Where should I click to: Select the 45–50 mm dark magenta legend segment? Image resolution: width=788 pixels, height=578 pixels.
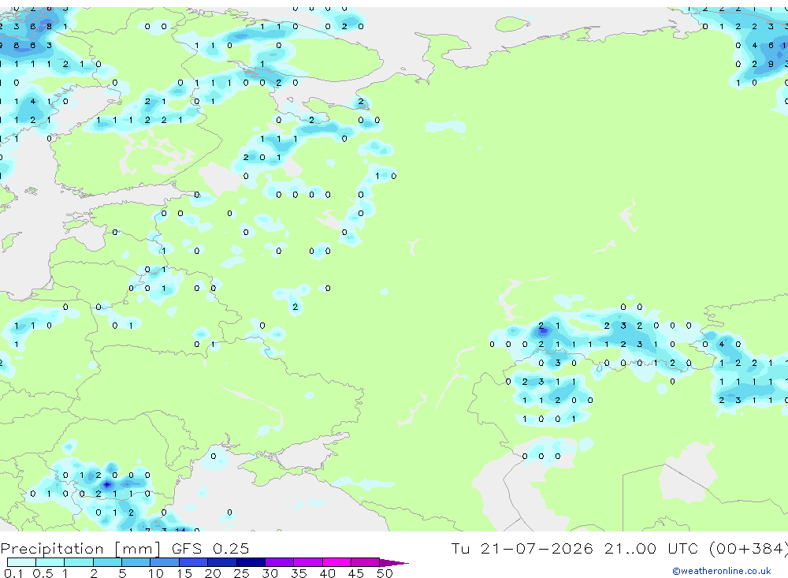pos(366,562)
